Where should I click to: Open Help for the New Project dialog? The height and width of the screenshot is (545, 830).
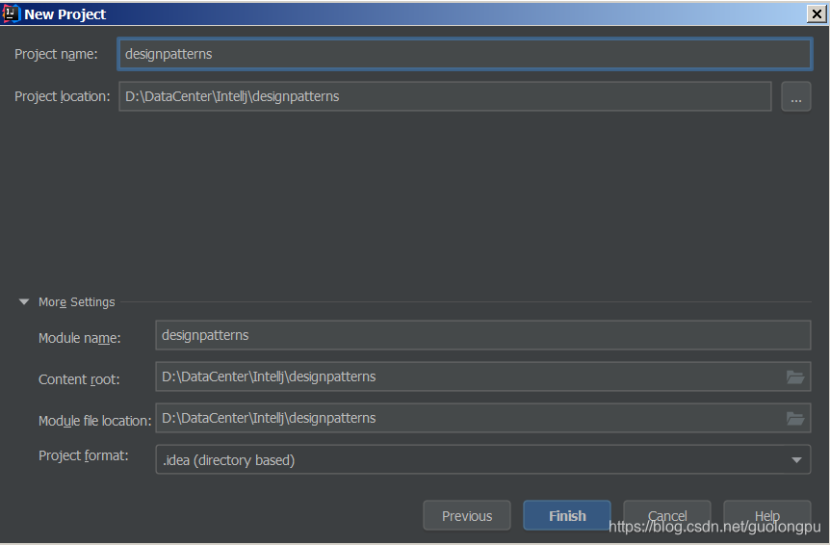coord(767,515)
